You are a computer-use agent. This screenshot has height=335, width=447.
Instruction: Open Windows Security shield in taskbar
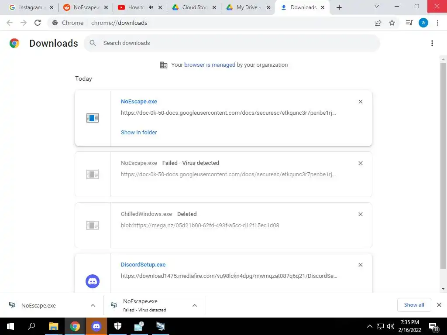[x=118, y=326]
